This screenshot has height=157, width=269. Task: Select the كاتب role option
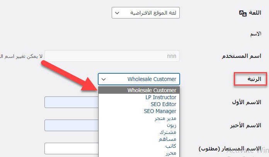click(x=139, y=146)
